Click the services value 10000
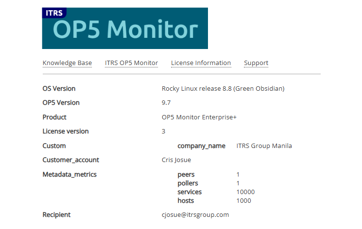Screen dimensions: 362x229 coord(245,192)
